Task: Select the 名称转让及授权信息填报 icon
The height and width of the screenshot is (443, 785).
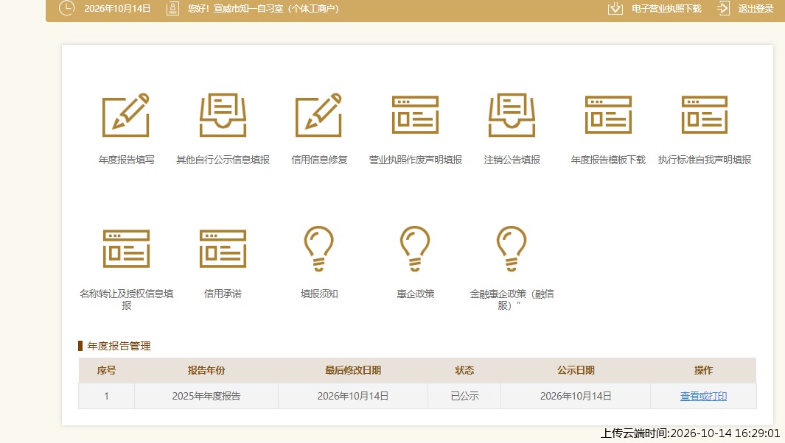Action: click(x=126, y=249)
